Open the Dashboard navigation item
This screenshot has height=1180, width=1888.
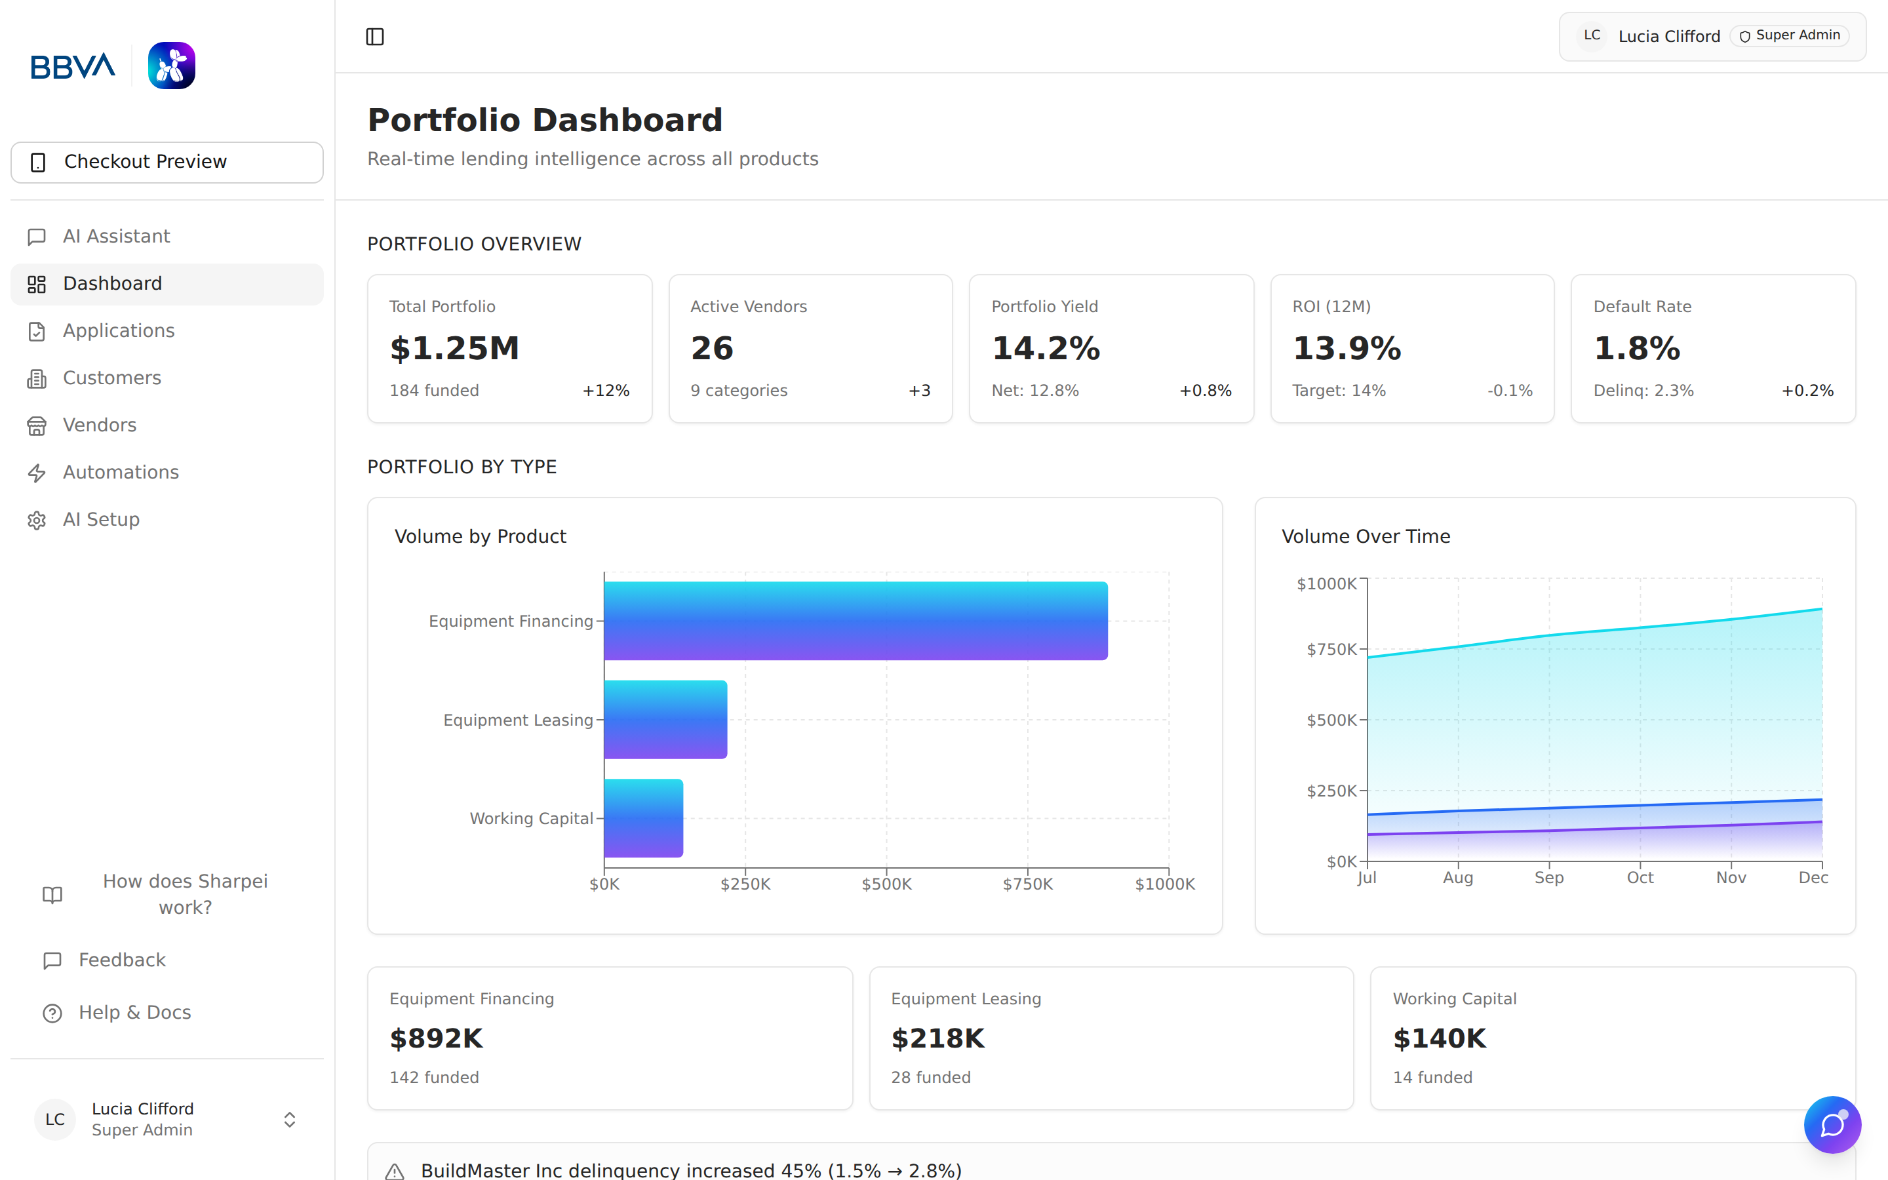(x=111, y=283)
